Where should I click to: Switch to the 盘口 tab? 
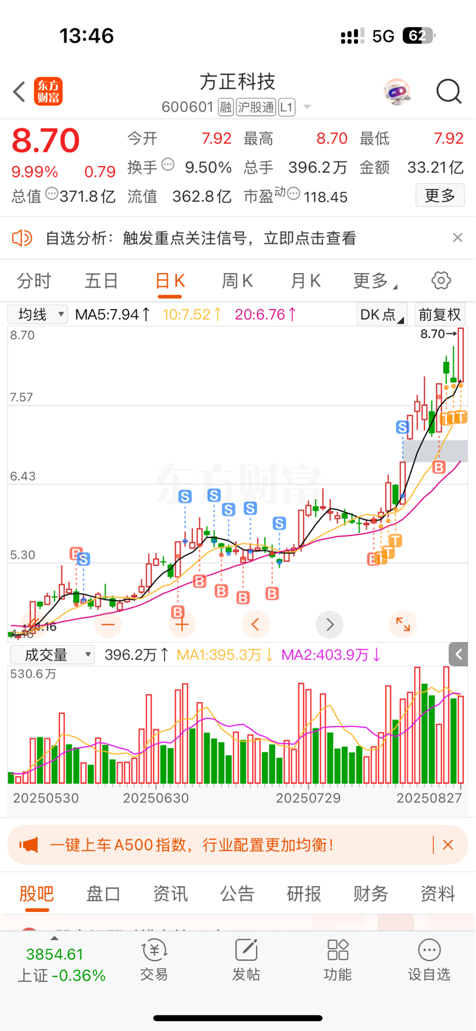click(103, 894)
